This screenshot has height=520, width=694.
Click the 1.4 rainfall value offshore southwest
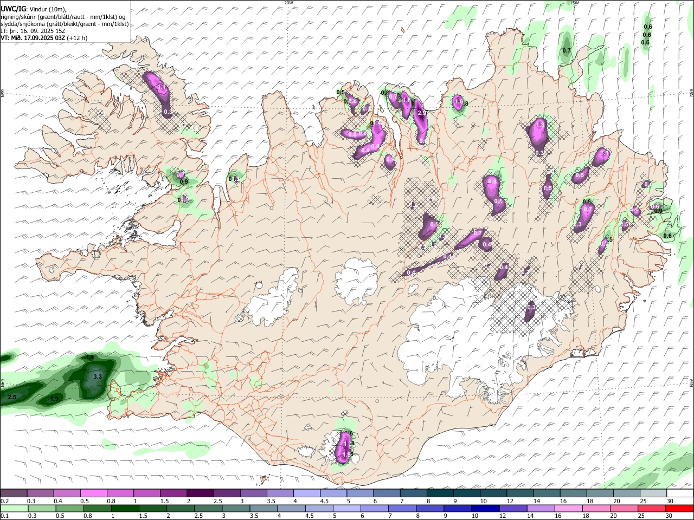tap(90, 357)
